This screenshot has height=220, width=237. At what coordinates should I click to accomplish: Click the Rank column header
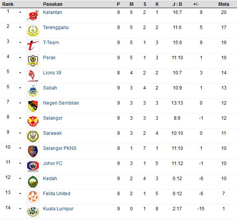tap(8, 4)
